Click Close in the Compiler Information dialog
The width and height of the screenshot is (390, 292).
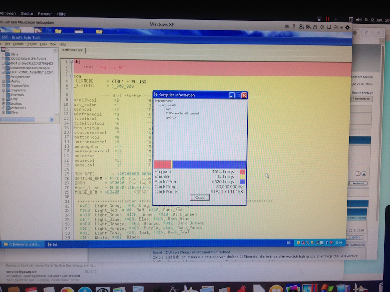coord(200,197)
